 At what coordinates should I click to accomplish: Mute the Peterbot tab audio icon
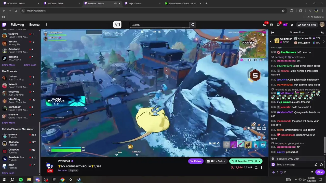click(115, 4)
